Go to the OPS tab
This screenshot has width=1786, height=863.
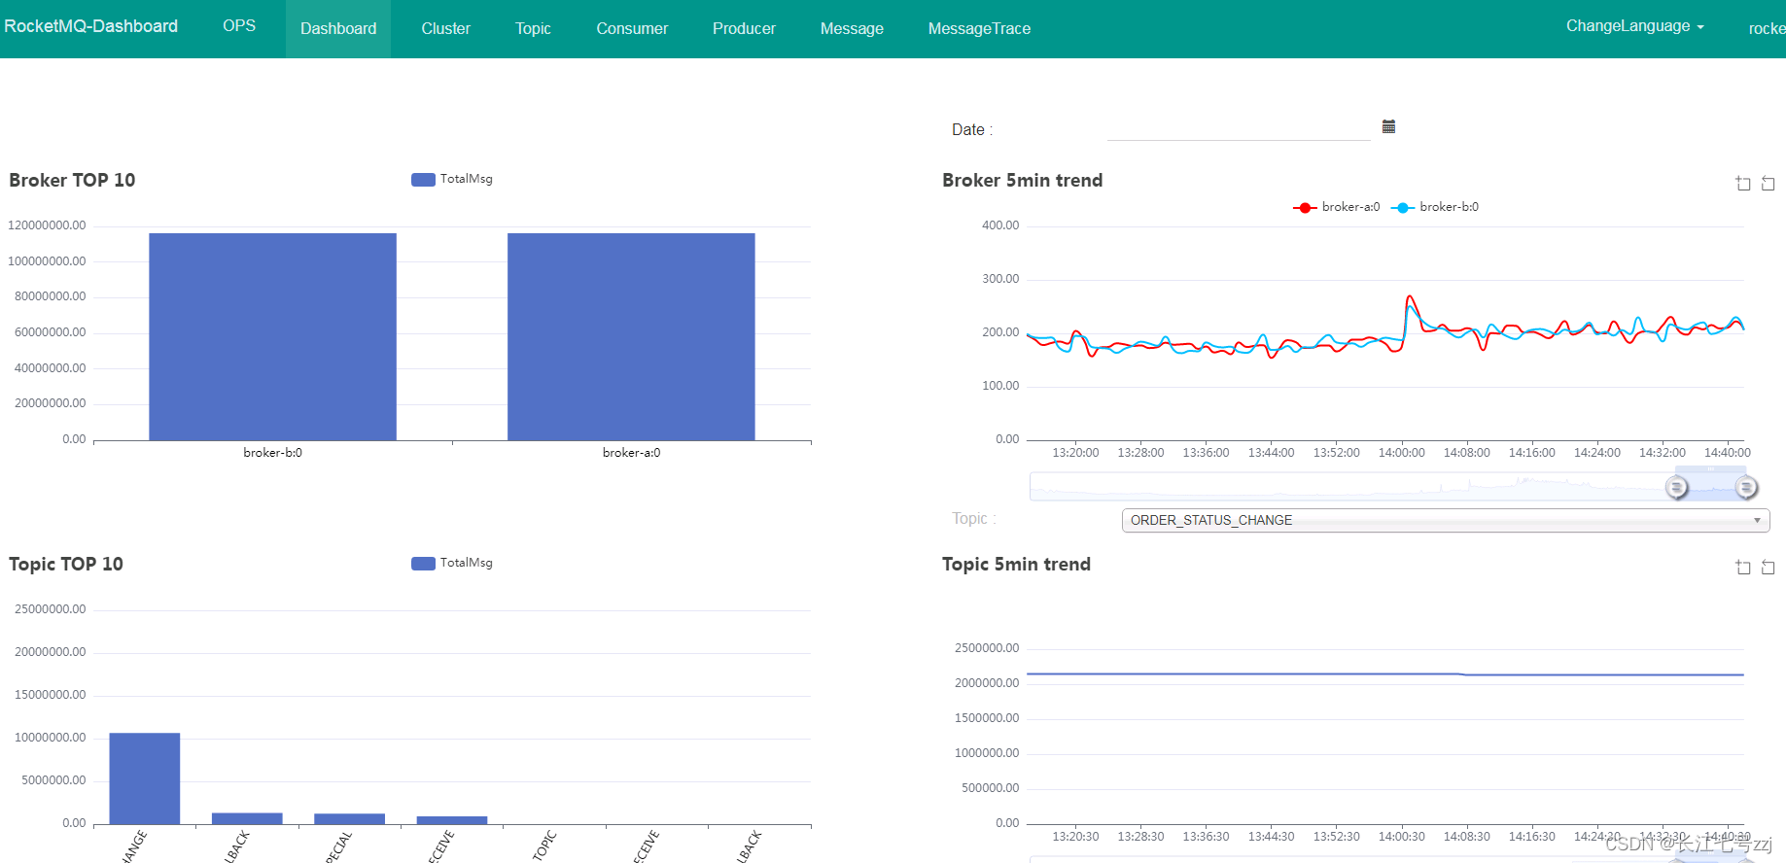point(239,26)
